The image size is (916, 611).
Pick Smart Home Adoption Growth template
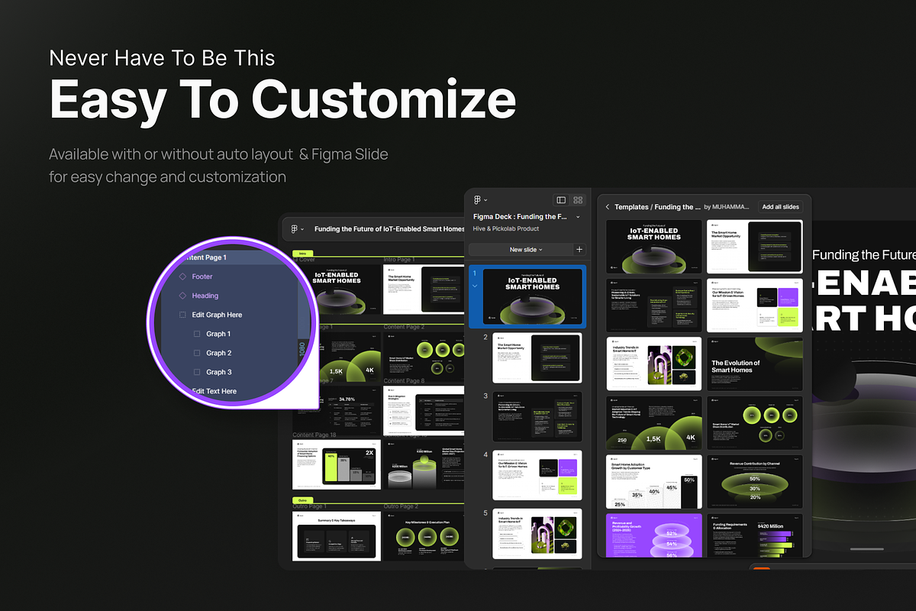coord(654,482)
